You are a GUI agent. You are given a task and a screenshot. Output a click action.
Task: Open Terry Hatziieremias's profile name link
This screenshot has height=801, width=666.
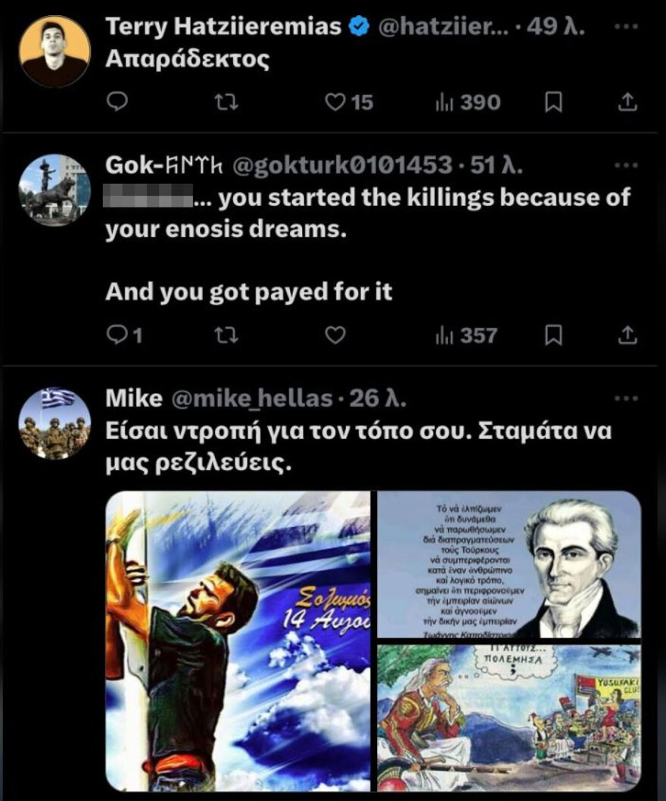[x=224, y=27]
